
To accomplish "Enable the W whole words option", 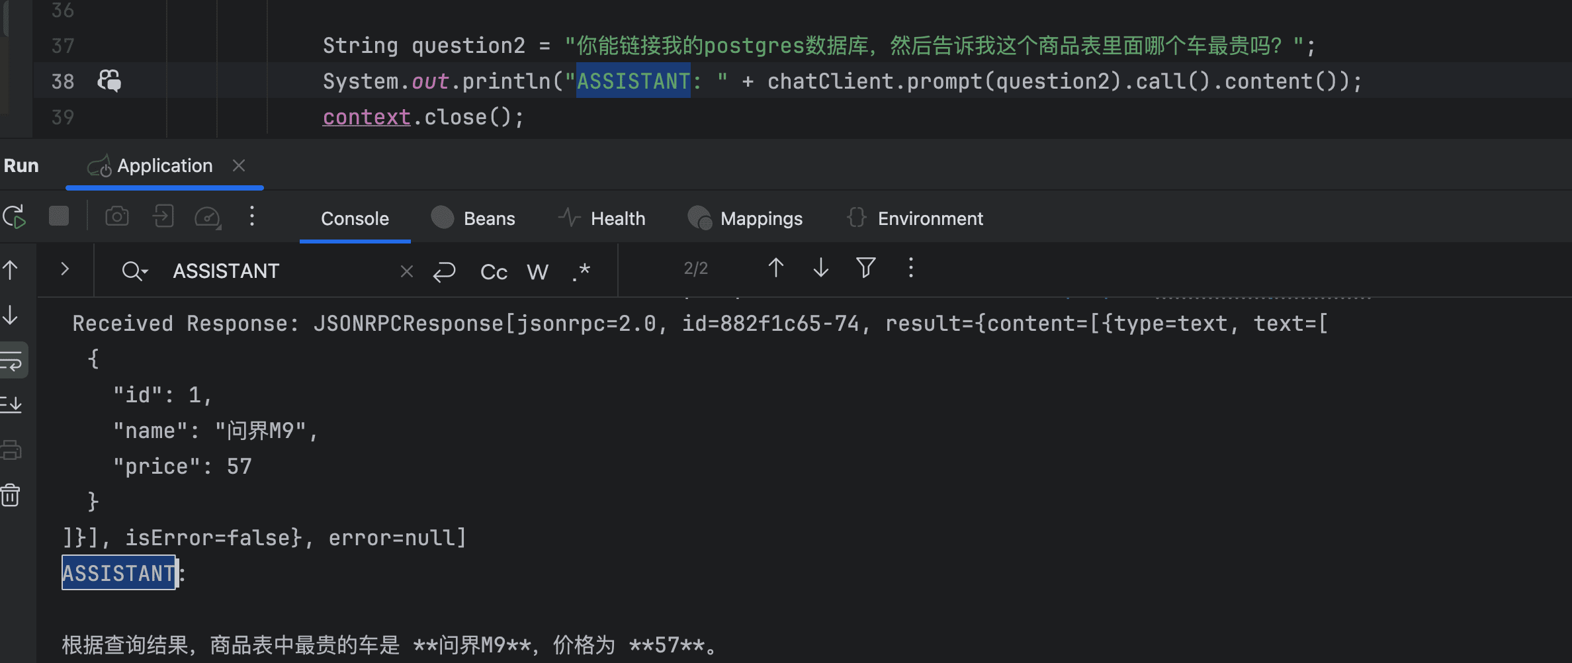I will pos(537,271).
